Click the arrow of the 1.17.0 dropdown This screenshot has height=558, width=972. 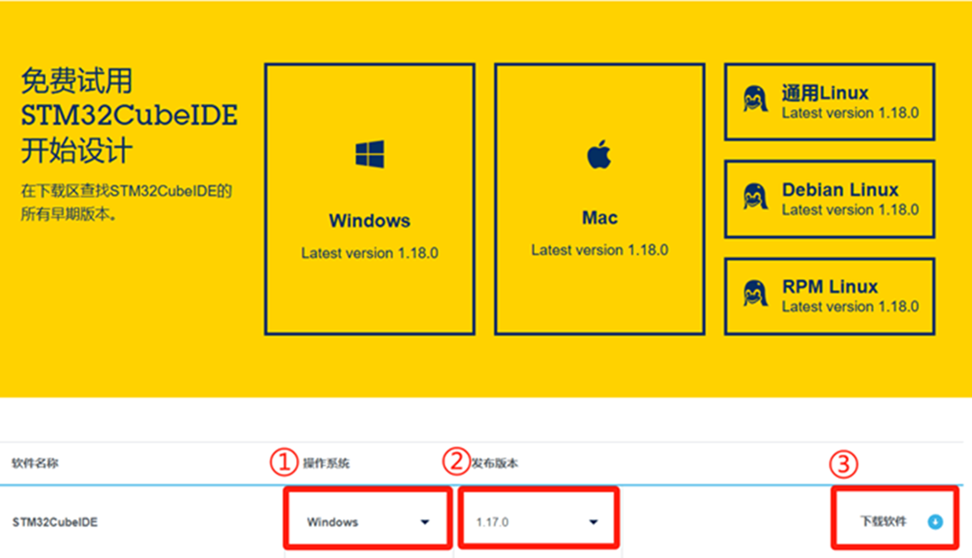tap(593, 522)
